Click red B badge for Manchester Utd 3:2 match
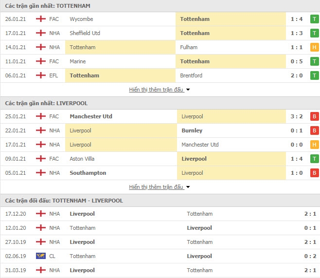320x278 pixels. pos(314,116)
